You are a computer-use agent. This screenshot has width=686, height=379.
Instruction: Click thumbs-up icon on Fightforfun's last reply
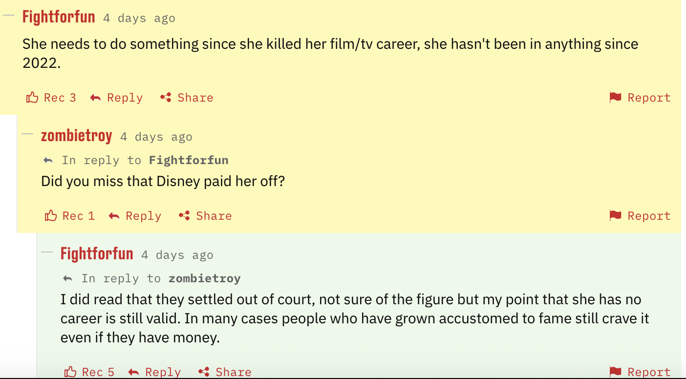click(70, 372)
